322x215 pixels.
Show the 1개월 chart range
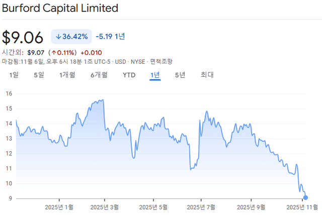coord(67,75)
